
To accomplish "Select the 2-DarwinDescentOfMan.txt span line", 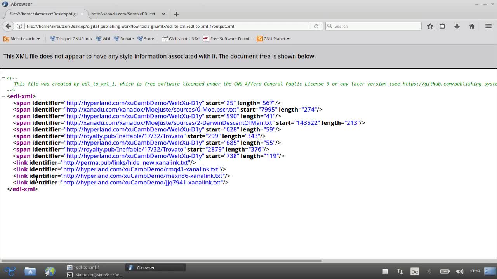I will pos(189,122).
